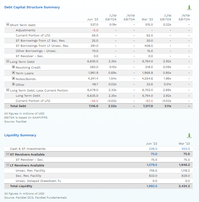Screen dimensions: 199x202
Task: Expand the Notes/Bonds row
Action: (13, 78)
